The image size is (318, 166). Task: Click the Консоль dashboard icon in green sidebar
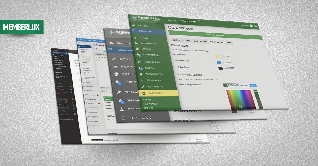pyautogui.click(x=134, y=26)
